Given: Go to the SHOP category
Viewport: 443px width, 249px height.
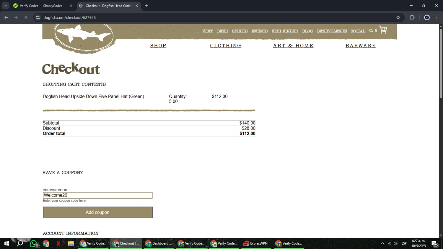Looking at the screenshot, I should point(158,45).
